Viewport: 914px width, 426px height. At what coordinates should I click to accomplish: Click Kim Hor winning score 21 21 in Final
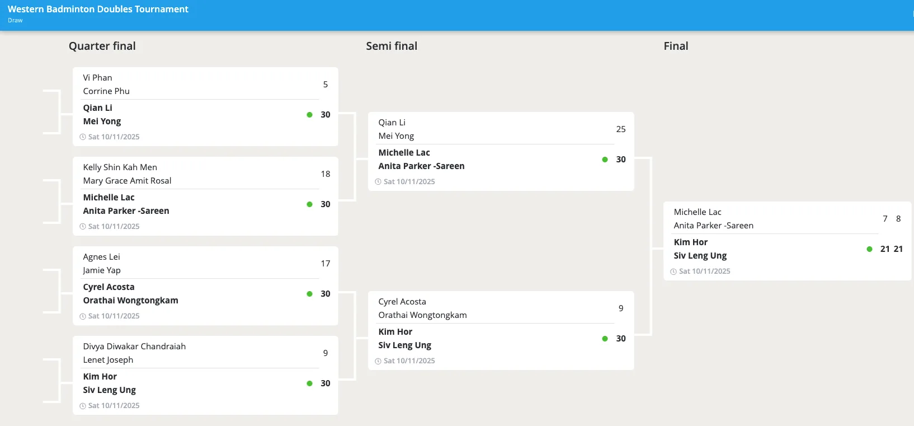tap(891, 249)
